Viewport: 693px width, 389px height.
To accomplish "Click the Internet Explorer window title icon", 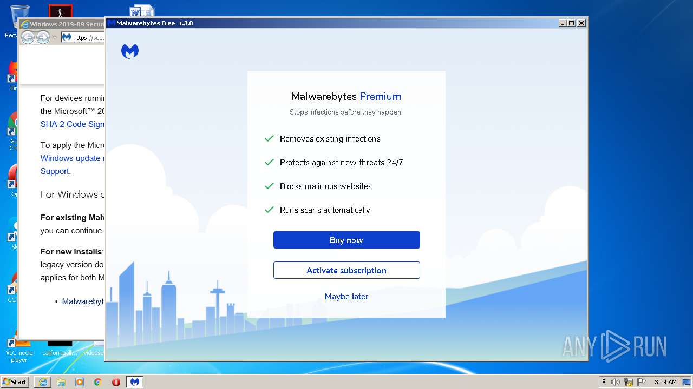I will [24, 24].
